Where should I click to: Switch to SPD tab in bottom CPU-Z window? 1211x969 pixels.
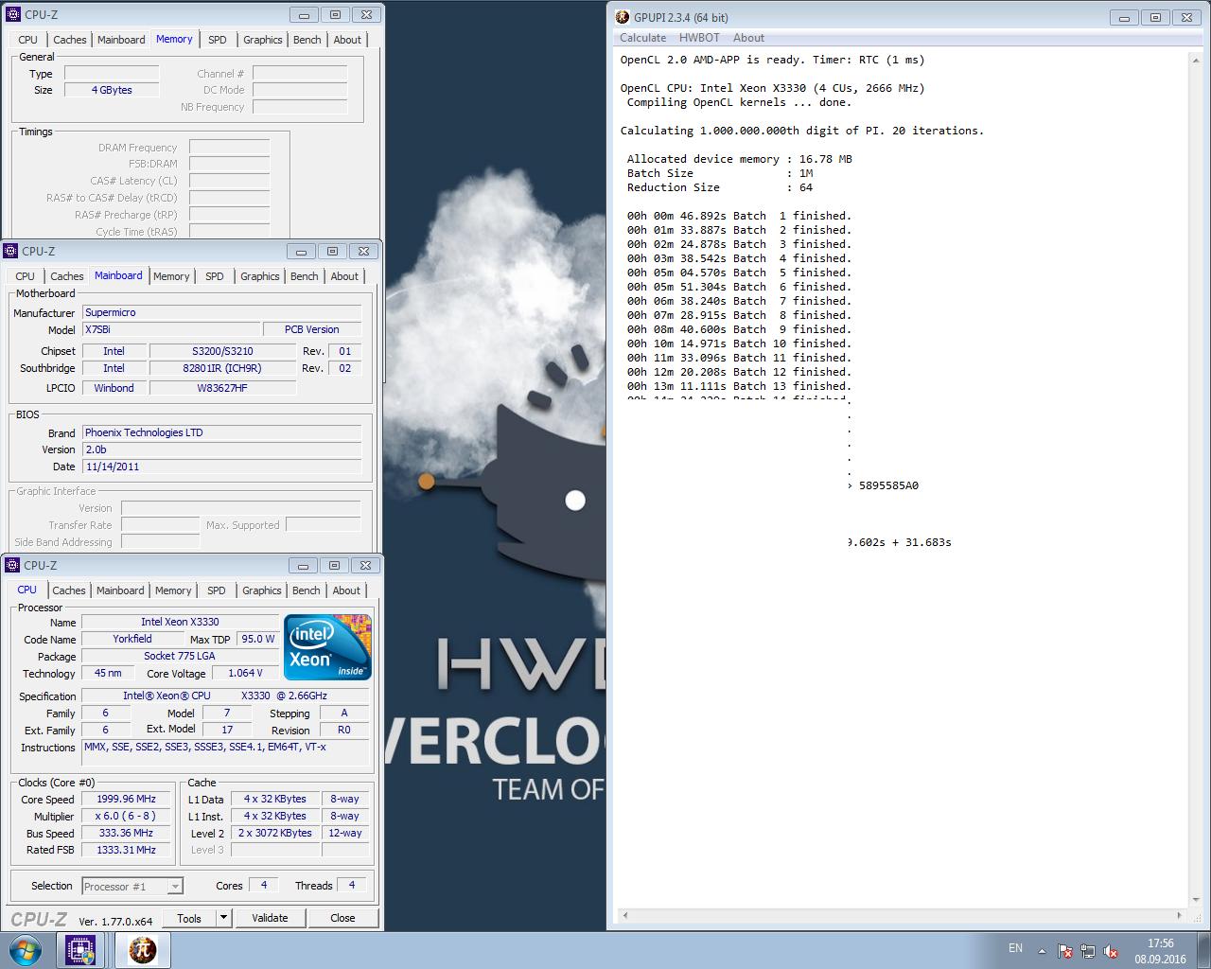pos(217,590)
